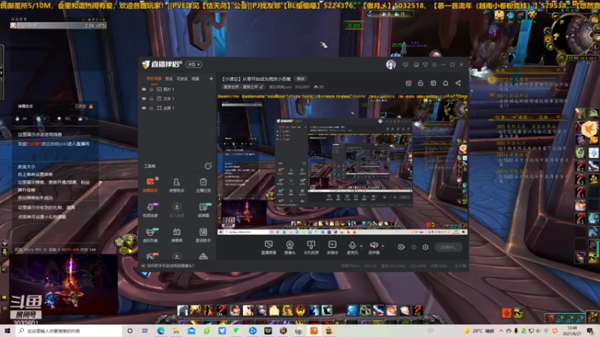
Task: Click the stream preview canvas
Action: pyautogui.click(x=343, y=164)
